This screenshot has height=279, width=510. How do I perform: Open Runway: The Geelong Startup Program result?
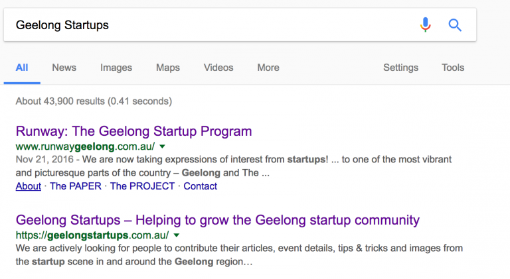133,131
